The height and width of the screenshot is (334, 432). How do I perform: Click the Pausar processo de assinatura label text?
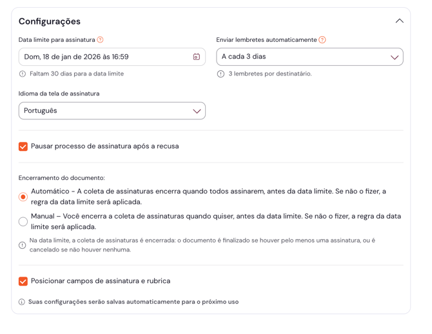[x=105, y=146]
